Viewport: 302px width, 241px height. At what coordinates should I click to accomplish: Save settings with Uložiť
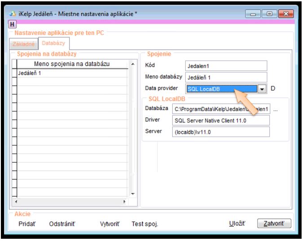tap(237, 223)
